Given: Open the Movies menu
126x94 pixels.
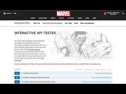Looking at the screenshot, I should [61, 18].
